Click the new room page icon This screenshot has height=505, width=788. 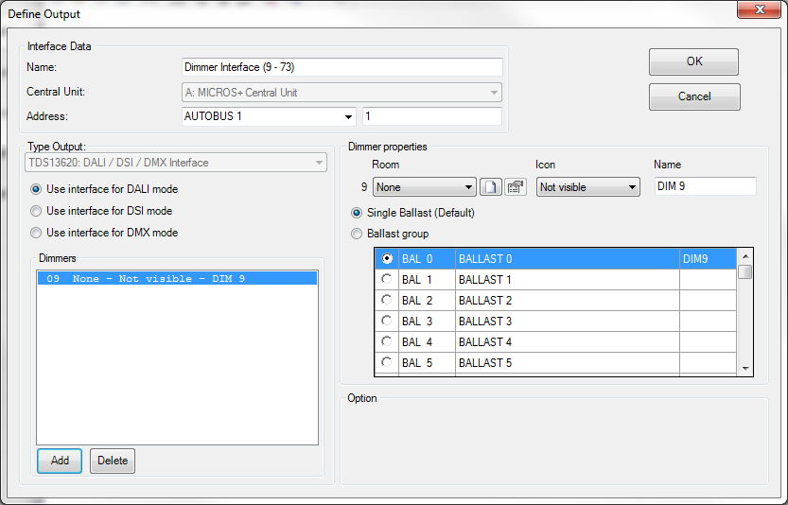click(x=490, y=187)
